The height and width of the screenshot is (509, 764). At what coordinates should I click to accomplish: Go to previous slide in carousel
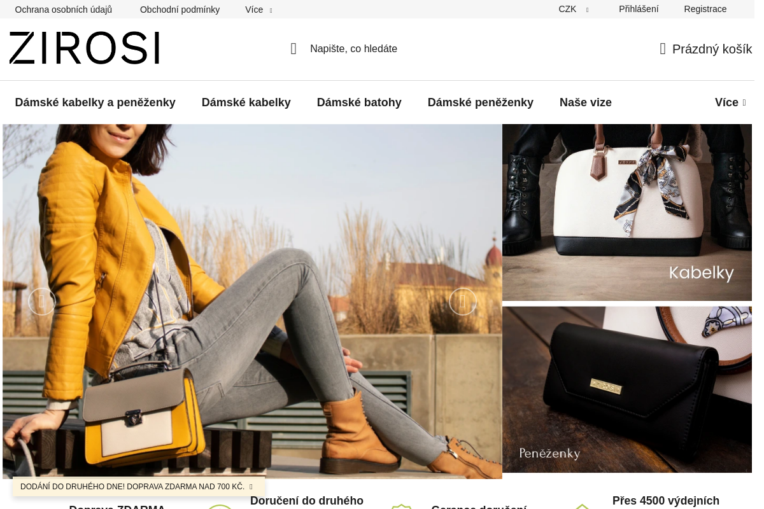(42, 302)
